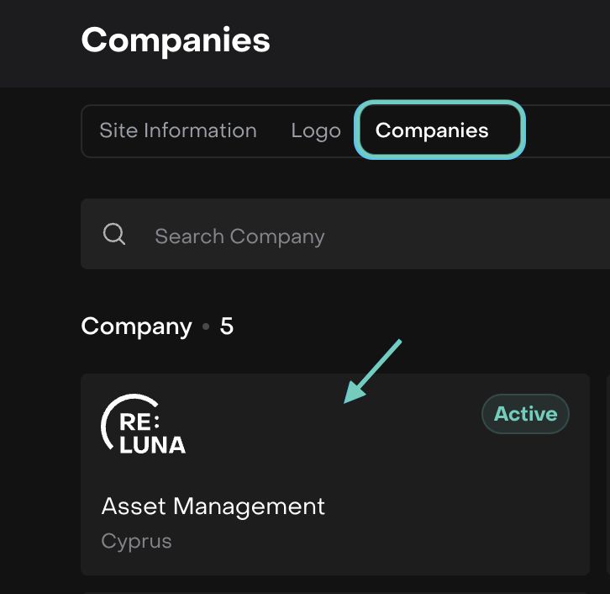Open the Asset Management company name

pyautogui.click(x=213, y=506)
